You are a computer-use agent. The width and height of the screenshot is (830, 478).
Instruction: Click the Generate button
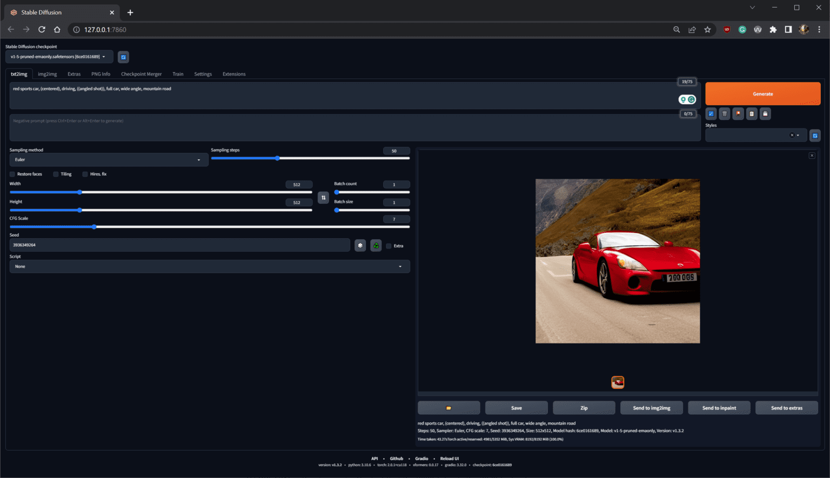coord(762,93)
